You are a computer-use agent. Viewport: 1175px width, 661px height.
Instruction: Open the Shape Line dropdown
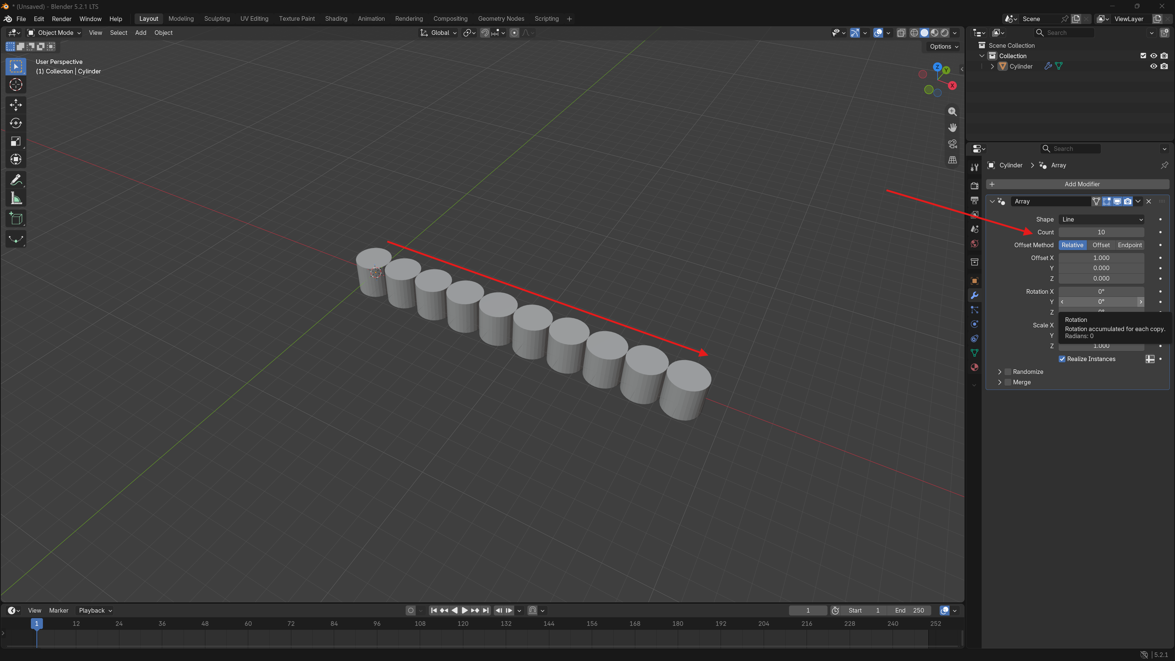click(1101, 219)
